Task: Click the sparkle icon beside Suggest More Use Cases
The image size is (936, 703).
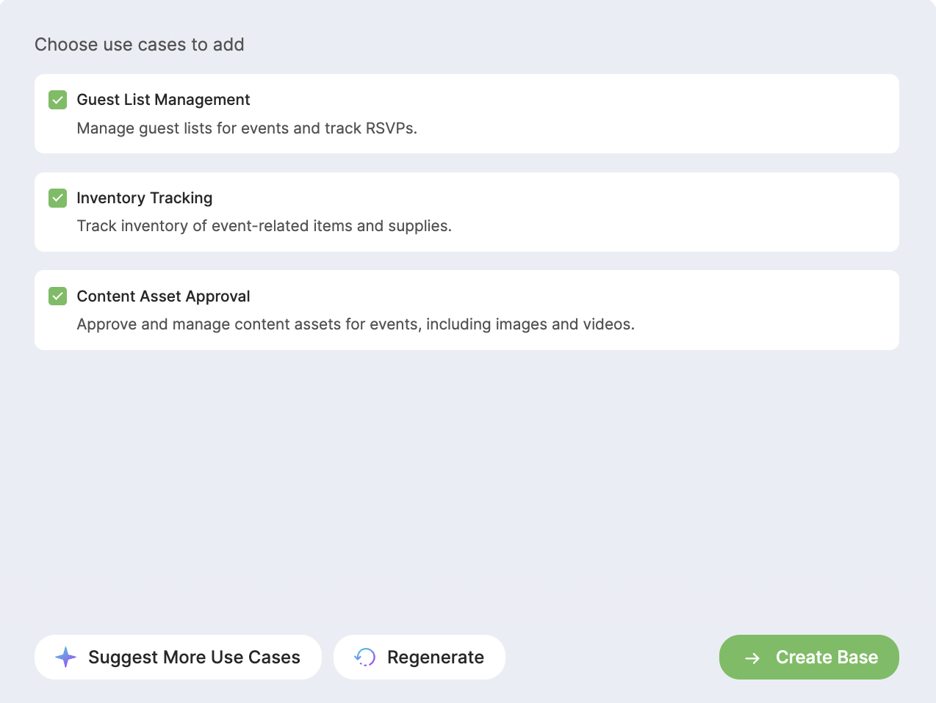Action: (65, 658)
